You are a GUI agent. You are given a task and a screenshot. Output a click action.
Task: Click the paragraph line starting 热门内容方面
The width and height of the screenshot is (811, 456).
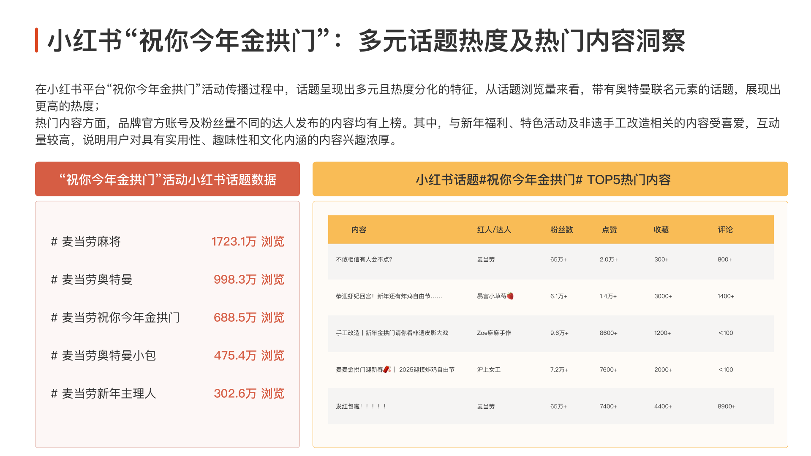pyautogui.click(x=408, y=123)
